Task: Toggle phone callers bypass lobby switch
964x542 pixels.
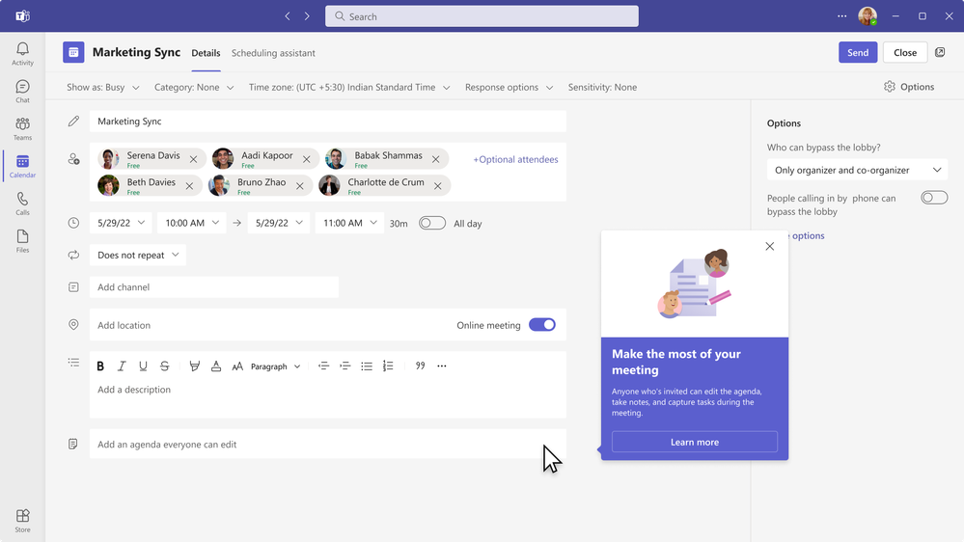Action: click(934, 198)
